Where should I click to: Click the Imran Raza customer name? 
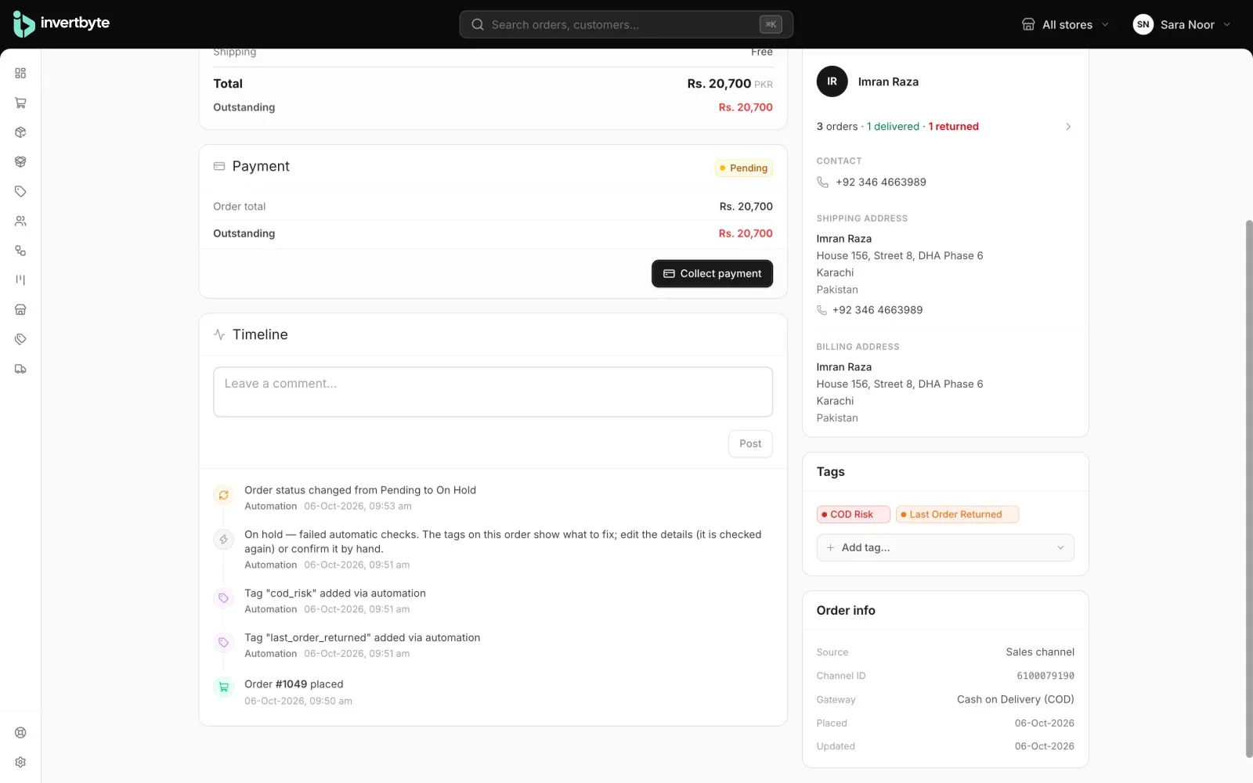888,81
